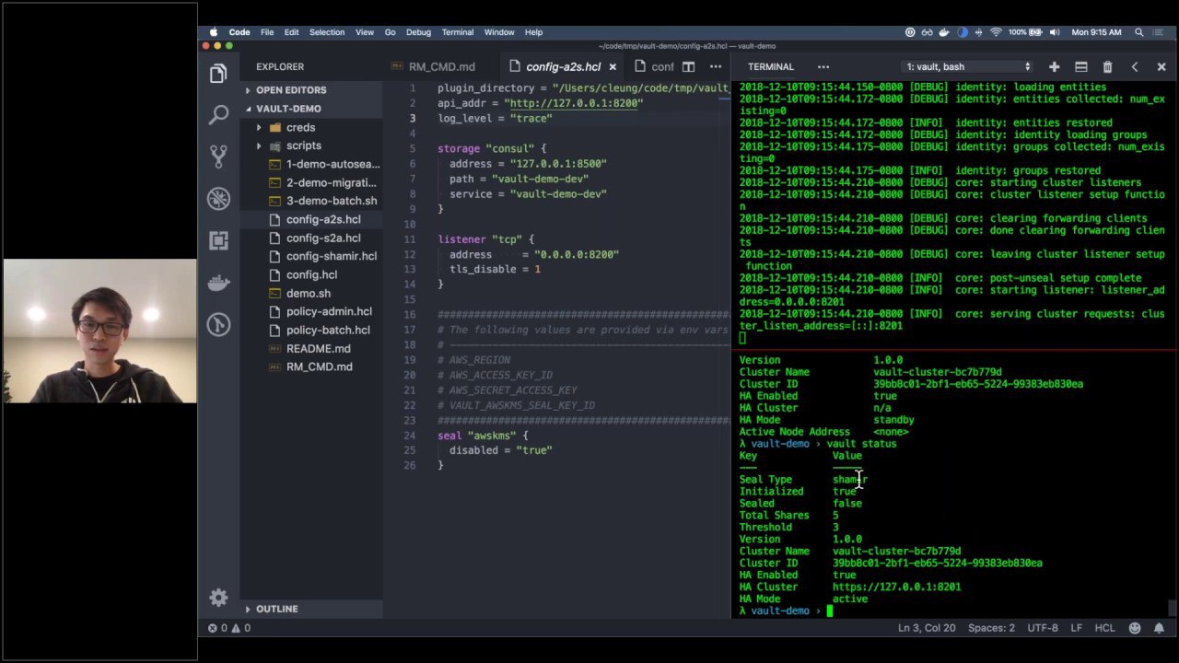Open the Window menu

pyautogui.click(x=498, y=32)
